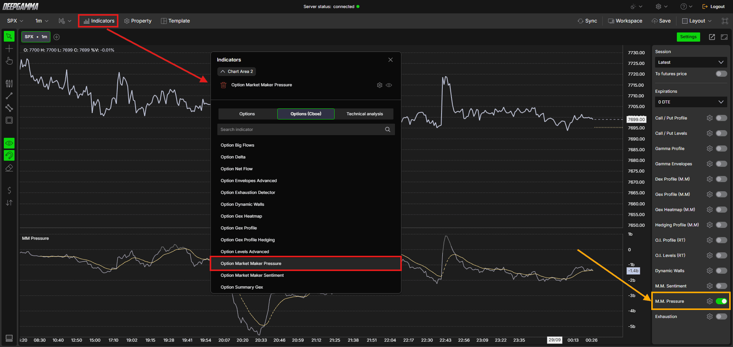The width and height of the screenshot is (733, 347).
Task: Open the 1m timeframe dropdown
Action: (42, 21)
